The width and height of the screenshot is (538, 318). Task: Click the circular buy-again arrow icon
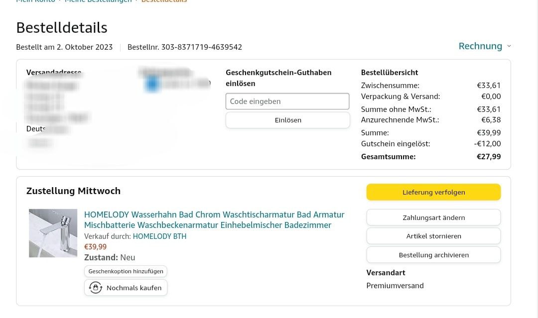[x=95, y=288]
